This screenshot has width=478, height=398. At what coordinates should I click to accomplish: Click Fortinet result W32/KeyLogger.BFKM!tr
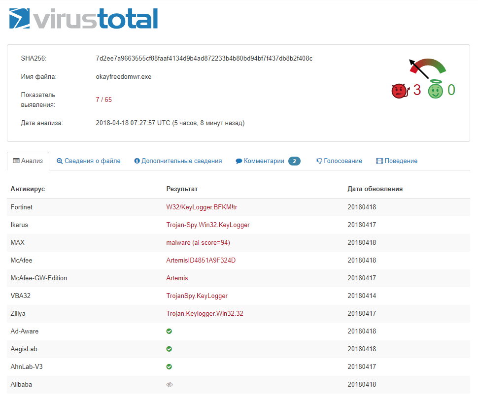pos(202,207)
